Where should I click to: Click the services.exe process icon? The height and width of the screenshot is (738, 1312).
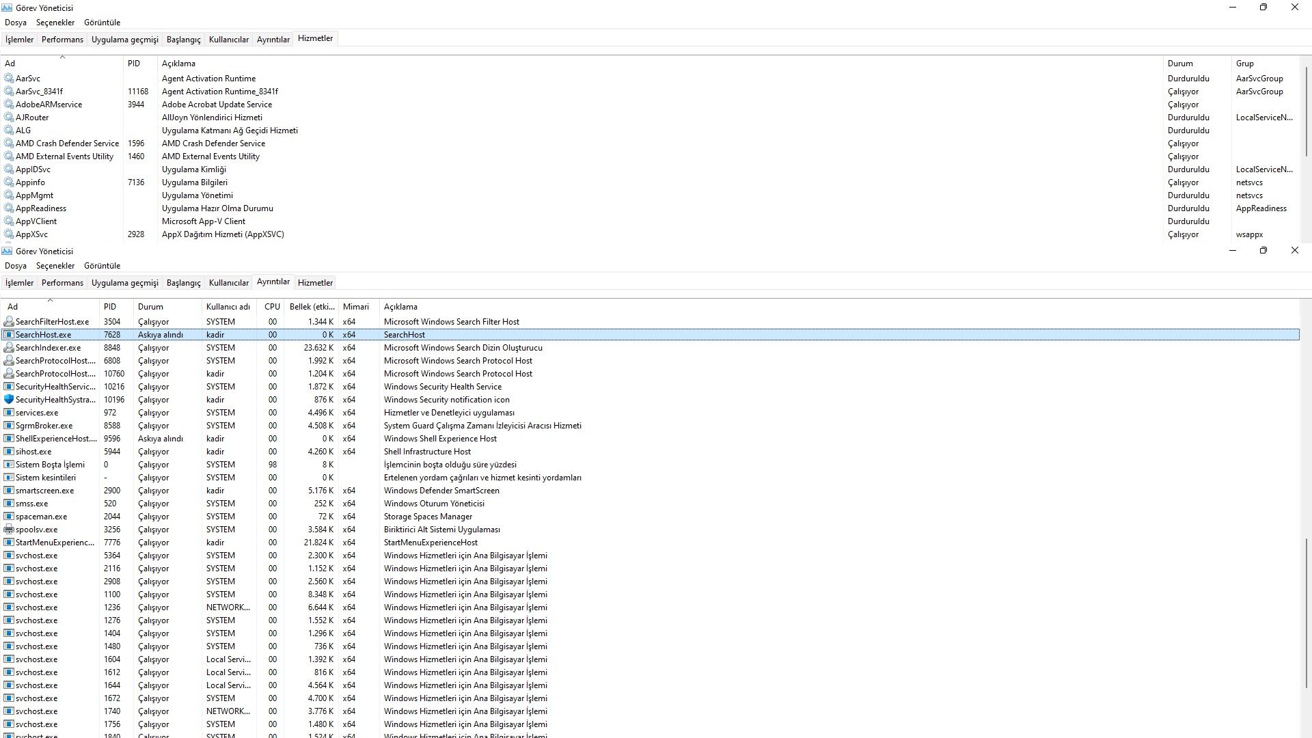point(9,413)
